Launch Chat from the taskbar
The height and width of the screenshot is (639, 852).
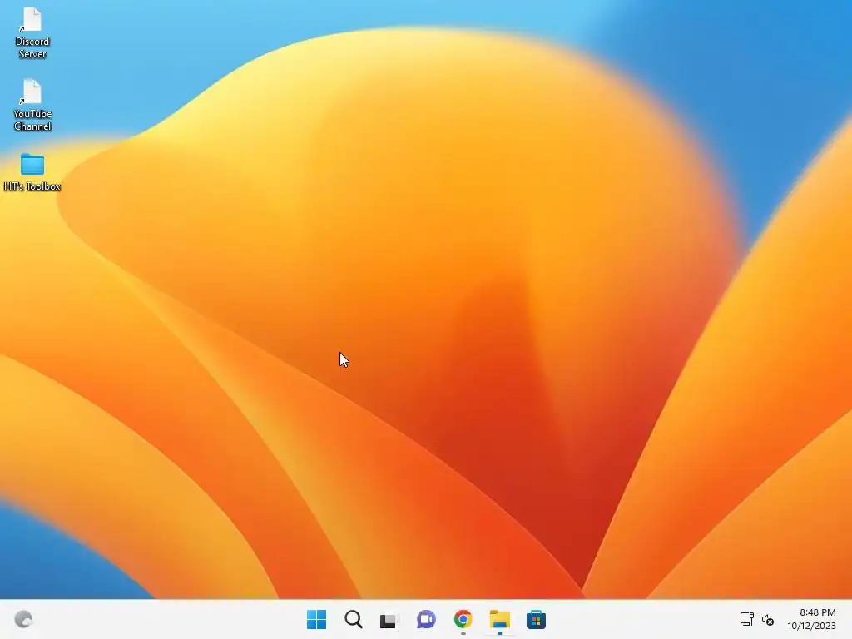click(426, 619)
